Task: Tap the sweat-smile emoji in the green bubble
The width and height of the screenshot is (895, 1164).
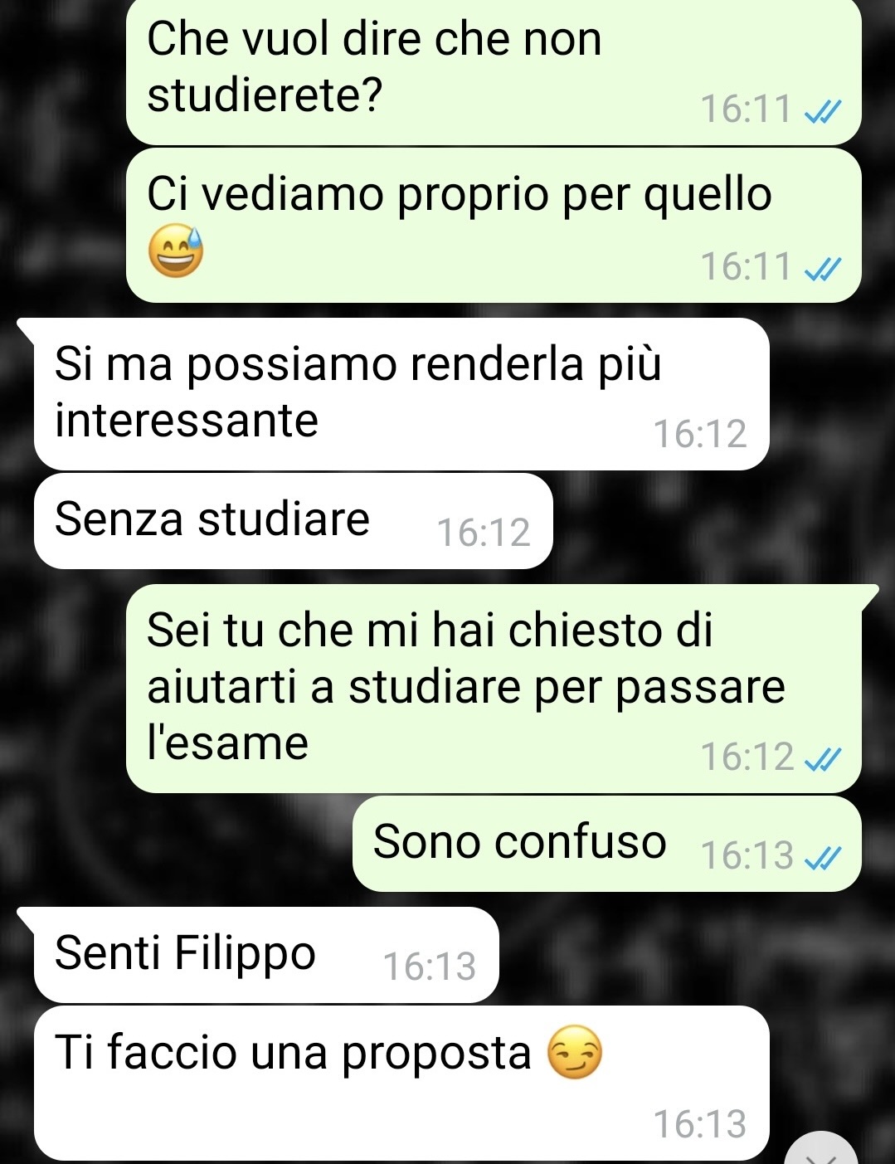Action: [176, 251]
